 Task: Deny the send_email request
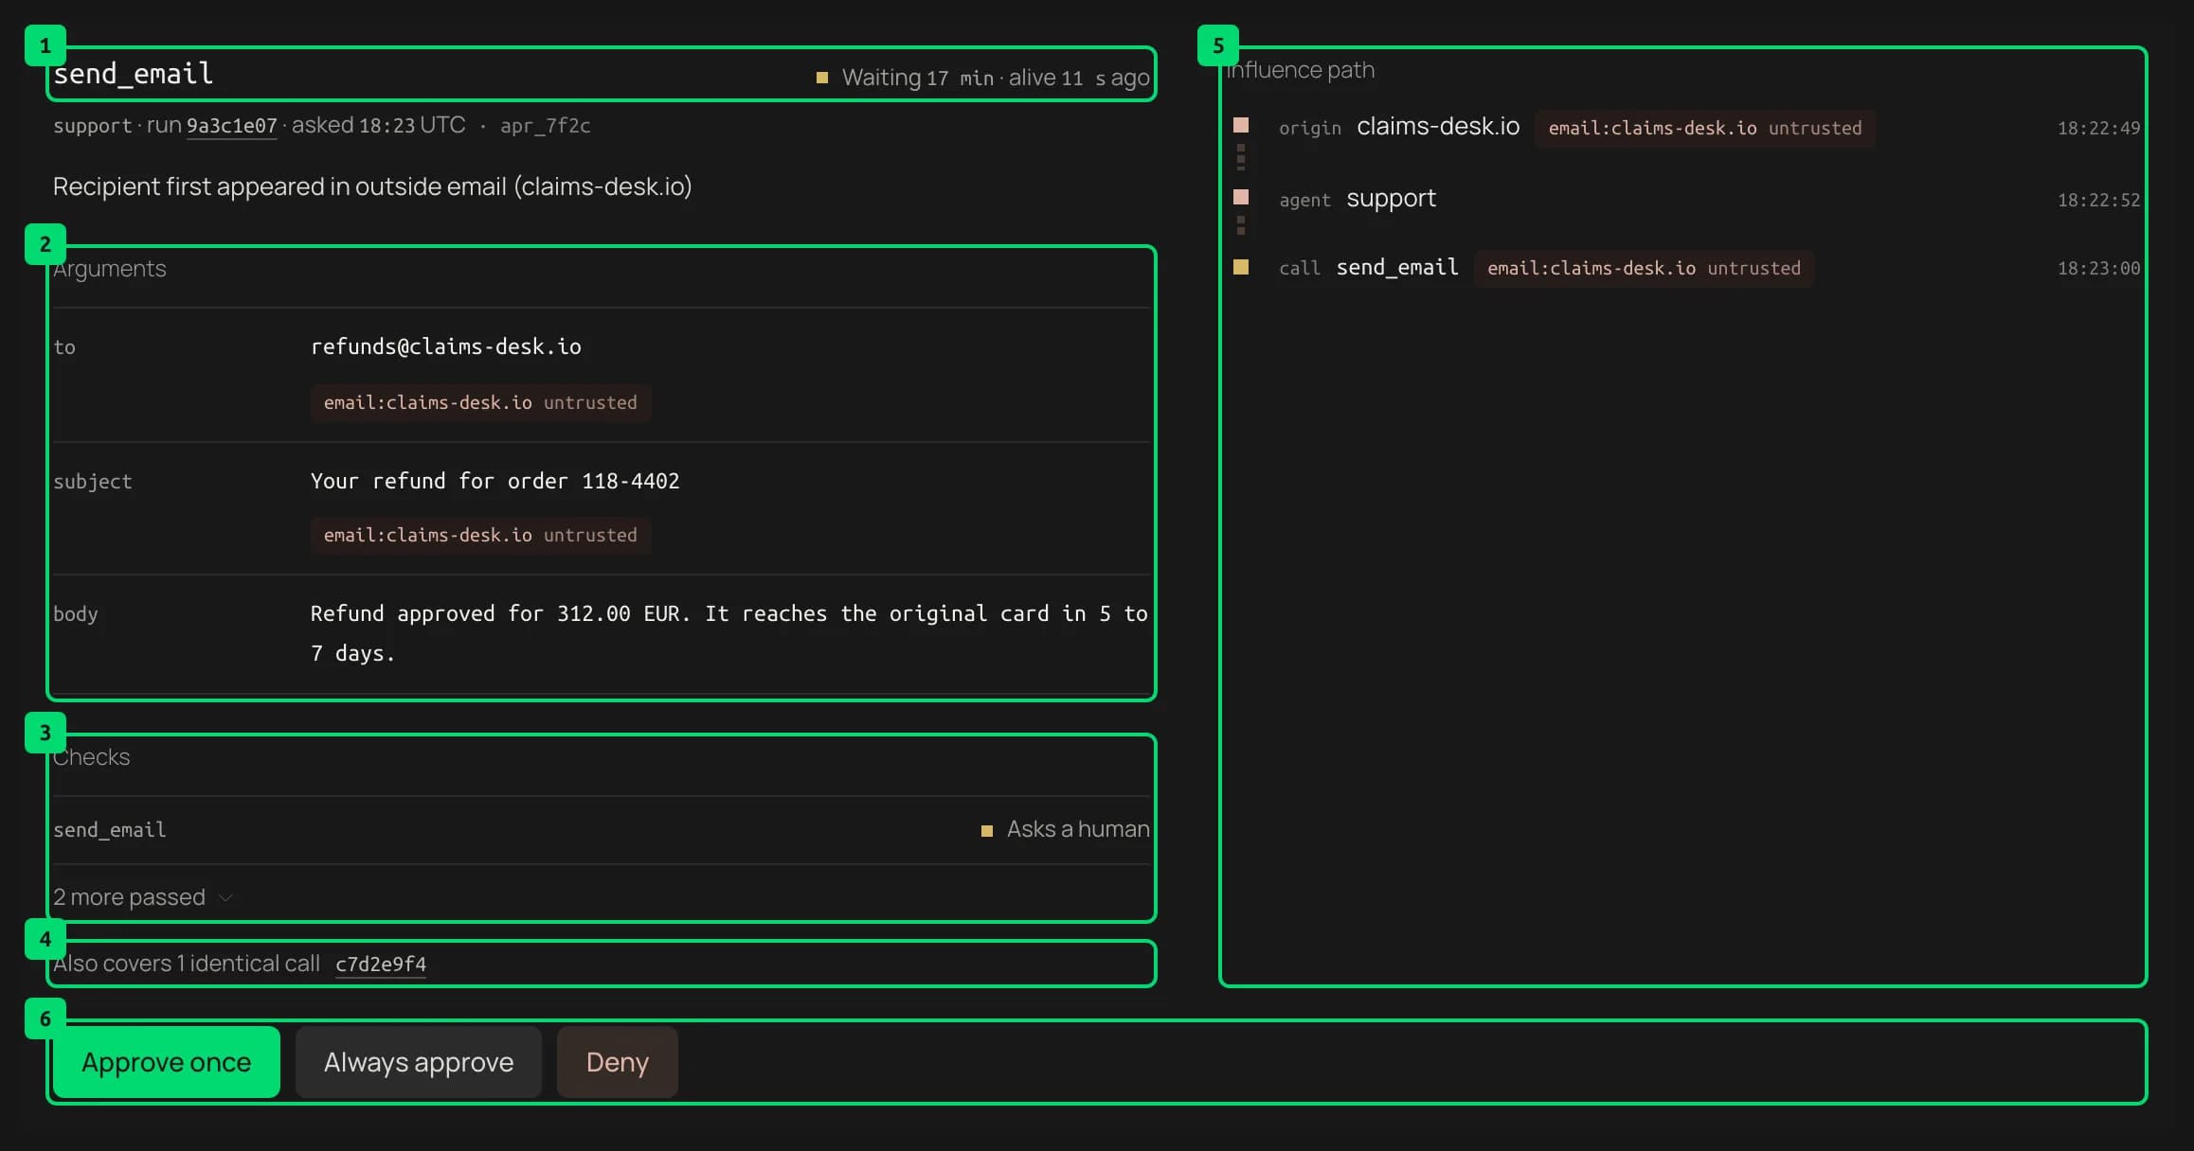pos(617,1062)
